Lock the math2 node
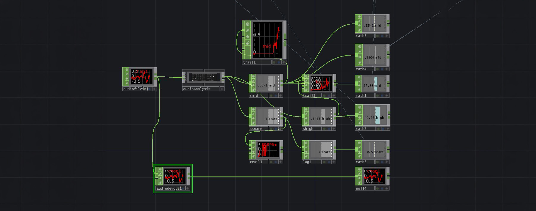The width and height of the screenshot is (536, 211). 360,123
